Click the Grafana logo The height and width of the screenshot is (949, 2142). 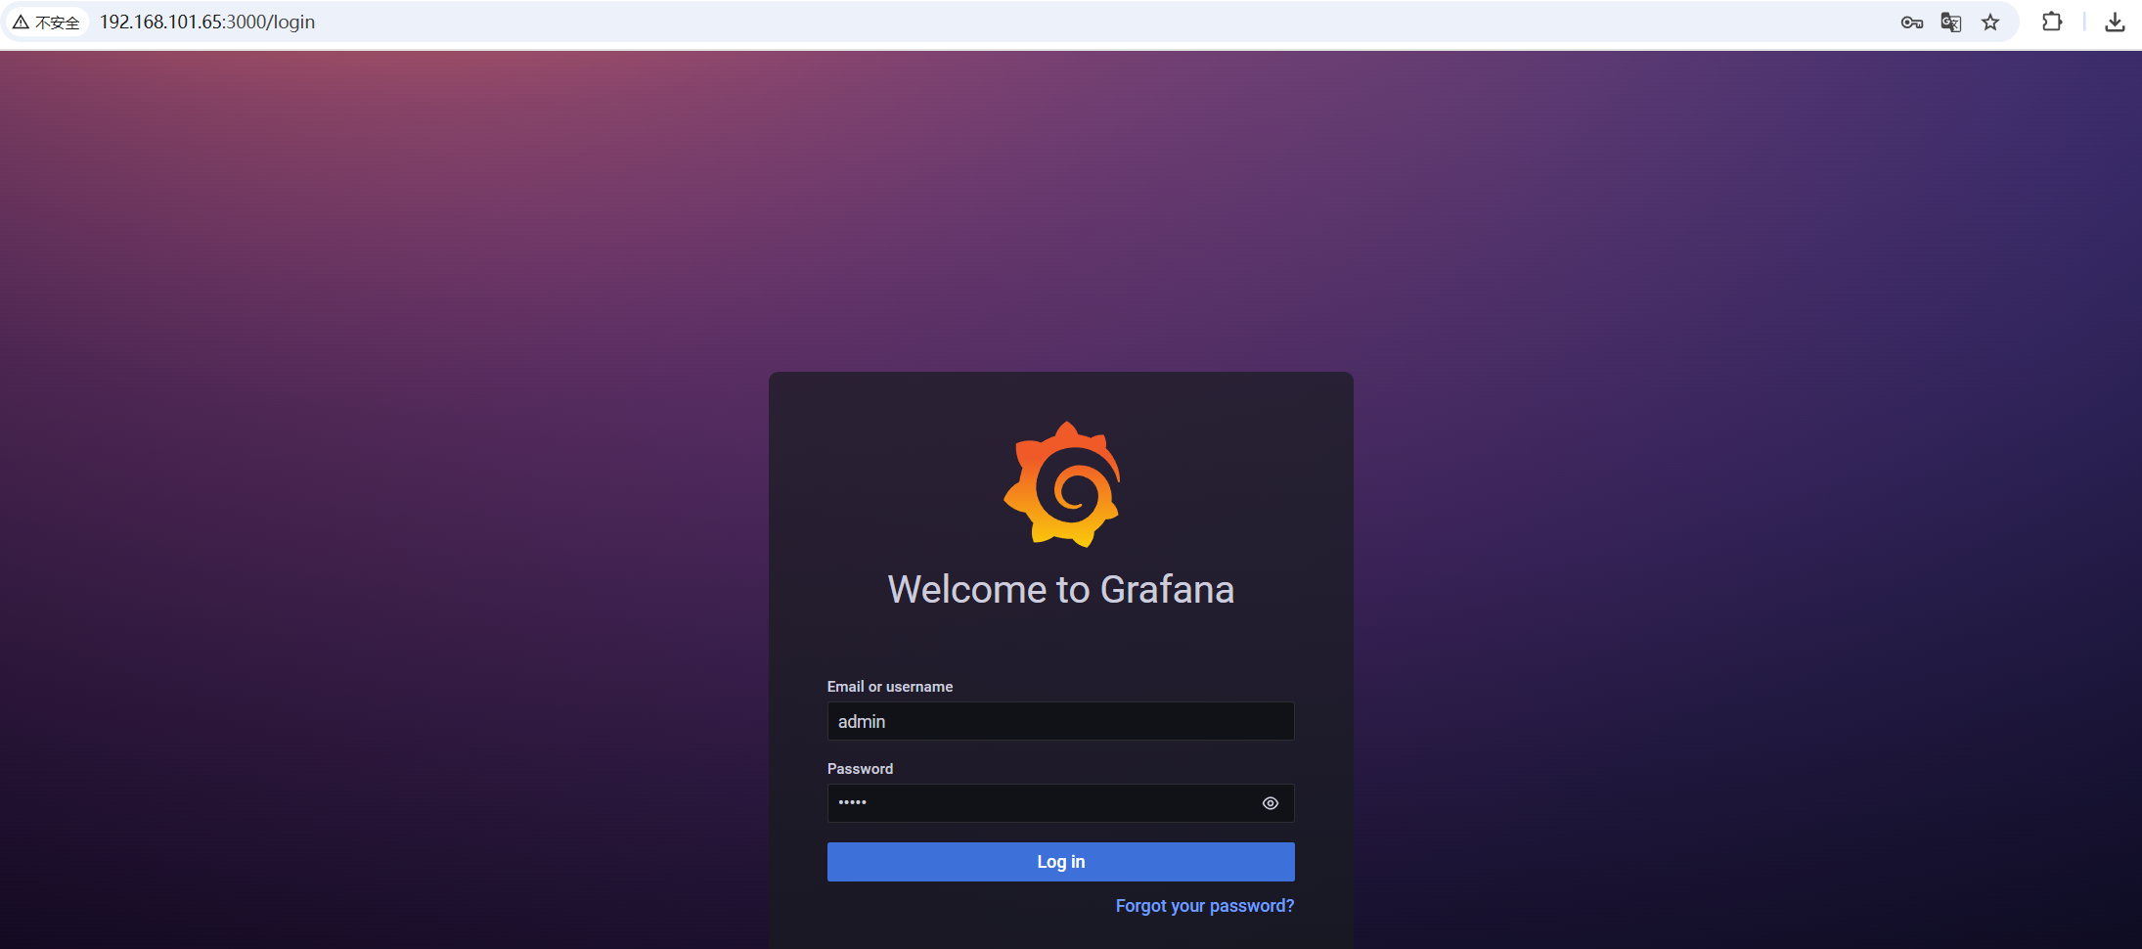click(x=1061, y=483)
